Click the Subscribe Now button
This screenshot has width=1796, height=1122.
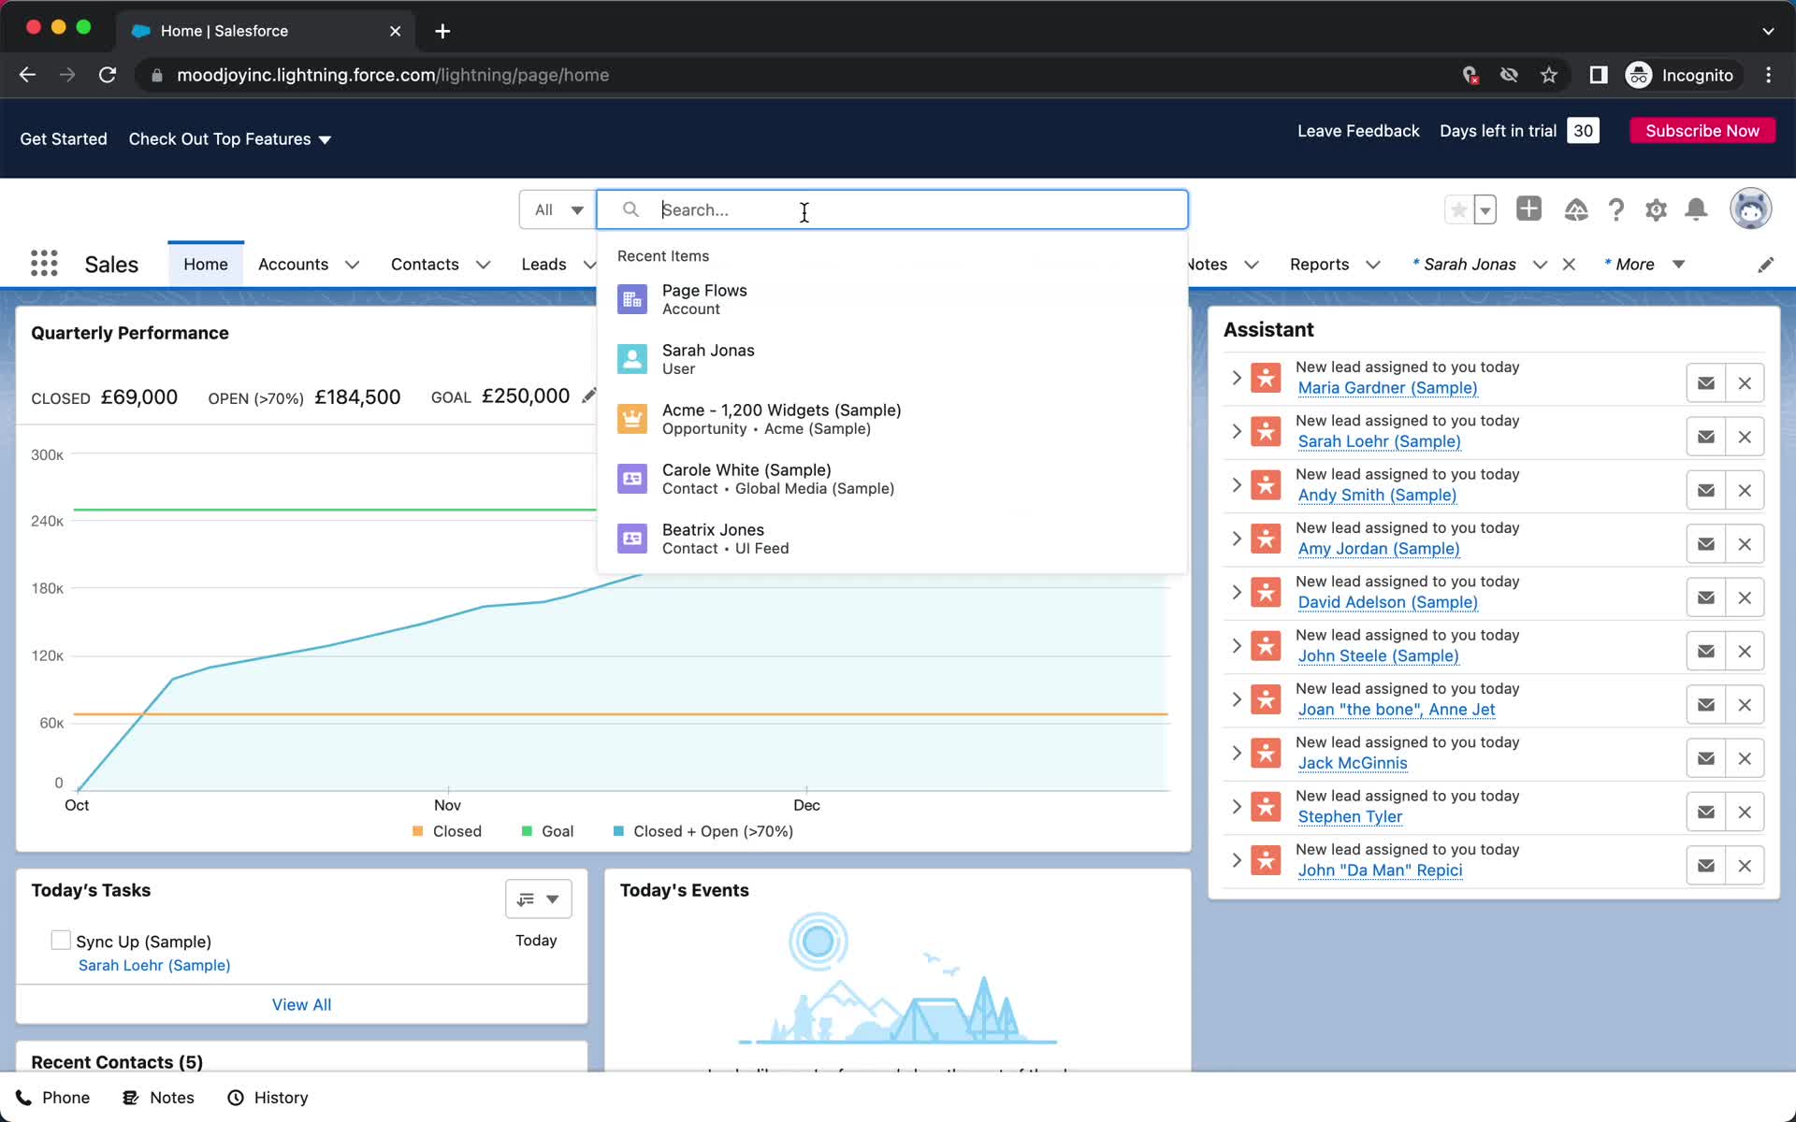1702,131
